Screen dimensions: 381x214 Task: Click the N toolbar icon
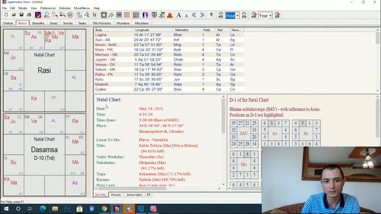pos(95,15)
